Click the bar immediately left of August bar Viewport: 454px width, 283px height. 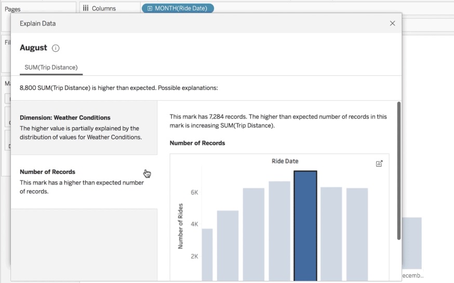(279, 231)
